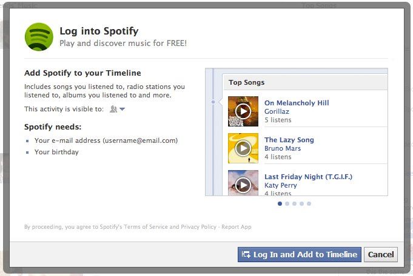The height and width of the screenshot is (276, 413).
Task: Open The Lazy Song title link
Action: pos(289,140)
